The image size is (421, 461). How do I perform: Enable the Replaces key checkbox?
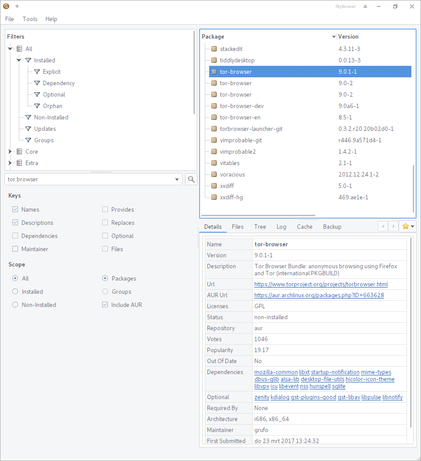click(105, 223)
